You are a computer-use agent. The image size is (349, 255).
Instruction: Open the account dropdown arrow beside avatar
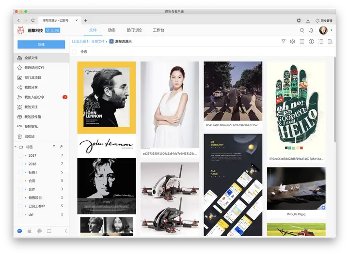(x=332, y=30)
